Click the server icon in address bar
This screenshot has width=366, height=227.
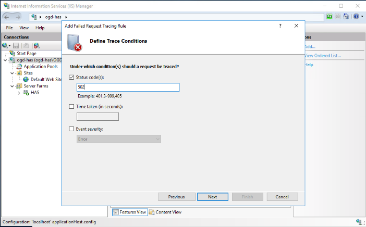tap(34, 17)
